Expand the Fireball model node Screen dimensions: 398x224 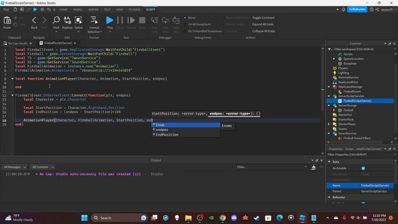(x=334, y=110)
